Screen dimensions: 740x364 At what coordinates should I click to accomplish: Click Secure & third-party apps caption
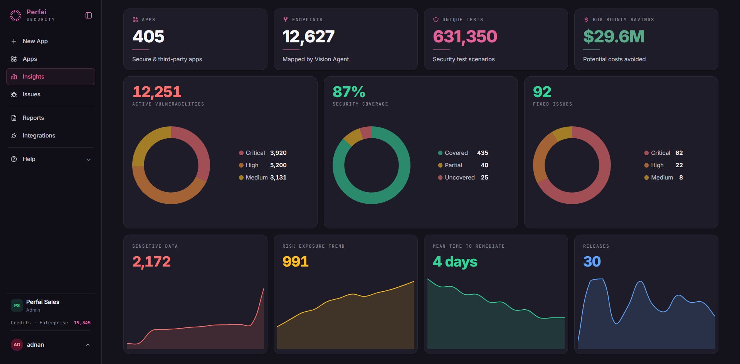pos(167,59)
